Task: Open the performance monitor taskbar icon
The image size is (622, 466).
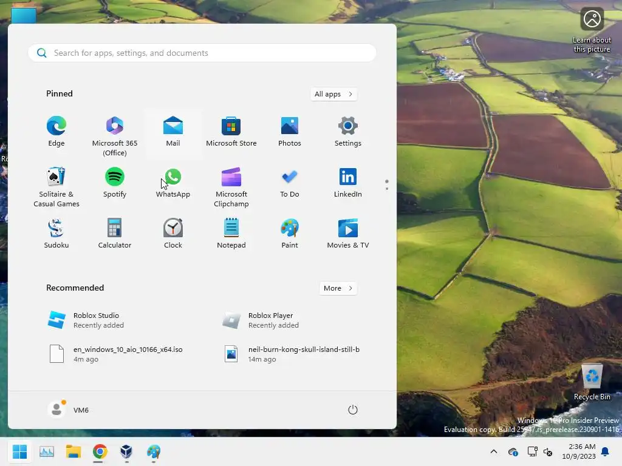Action: (47, 451)
